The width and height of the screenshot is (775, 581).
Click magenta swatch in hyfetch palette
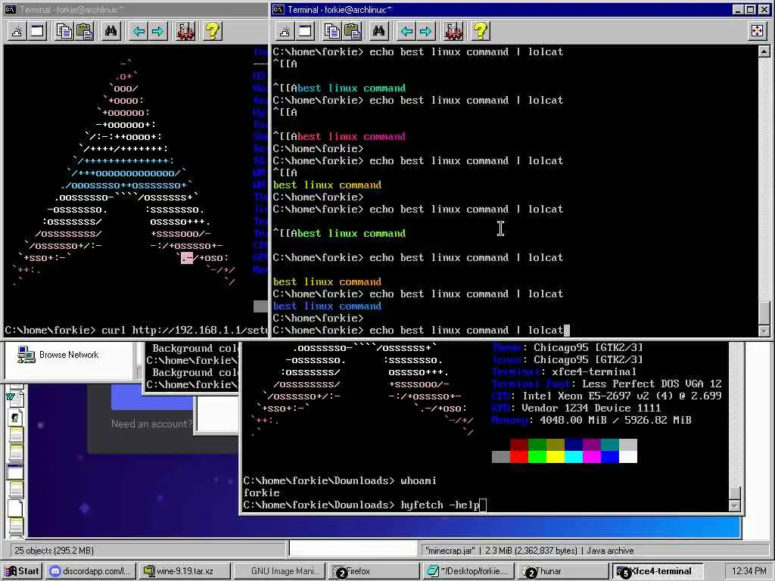click(x=592, y=457)
